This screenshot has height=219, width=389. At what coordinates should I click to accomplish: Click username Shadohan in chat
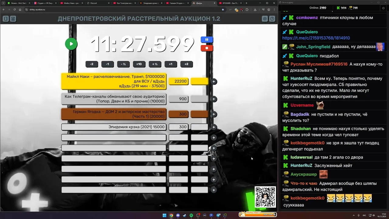(x=300, y=129)
